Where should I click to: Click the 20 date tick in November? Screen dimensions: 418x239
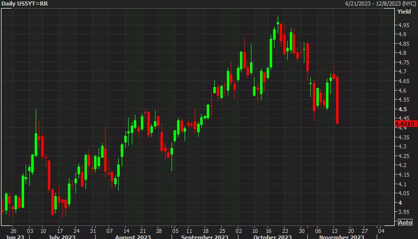(351, 231)
